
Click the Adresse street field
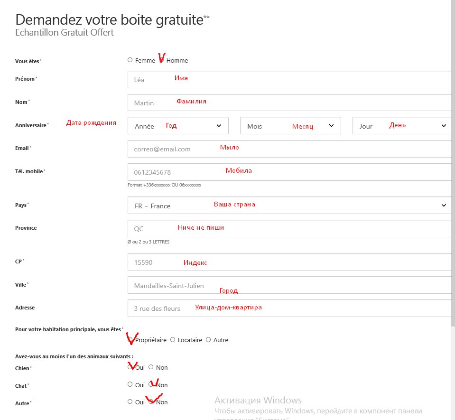[289, 308]
